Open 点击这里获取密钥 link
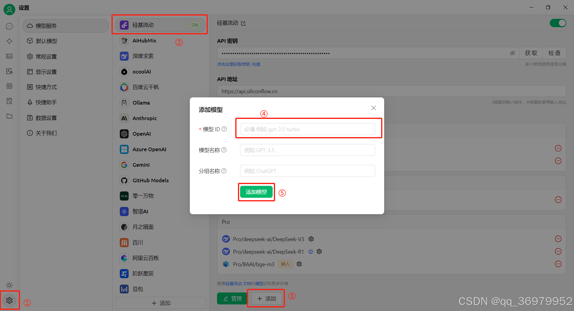Viewport: 574px width, 311px height. point(233,64)
